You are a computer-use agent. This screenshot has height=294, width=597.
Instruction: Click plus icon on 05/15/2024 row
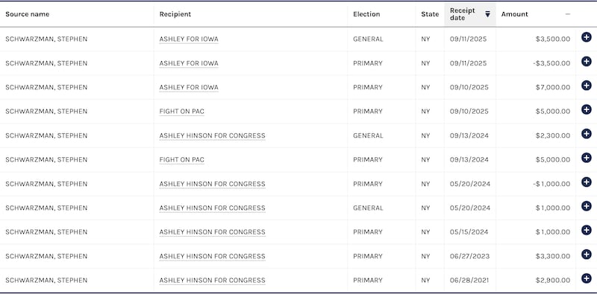pyautogui.click(x=587, y=230)
